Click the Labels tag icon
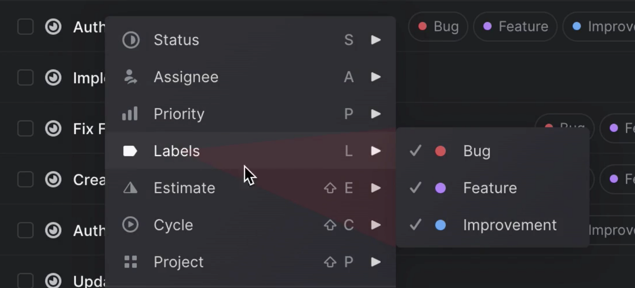Screen dimensions: 635x288 130,151
